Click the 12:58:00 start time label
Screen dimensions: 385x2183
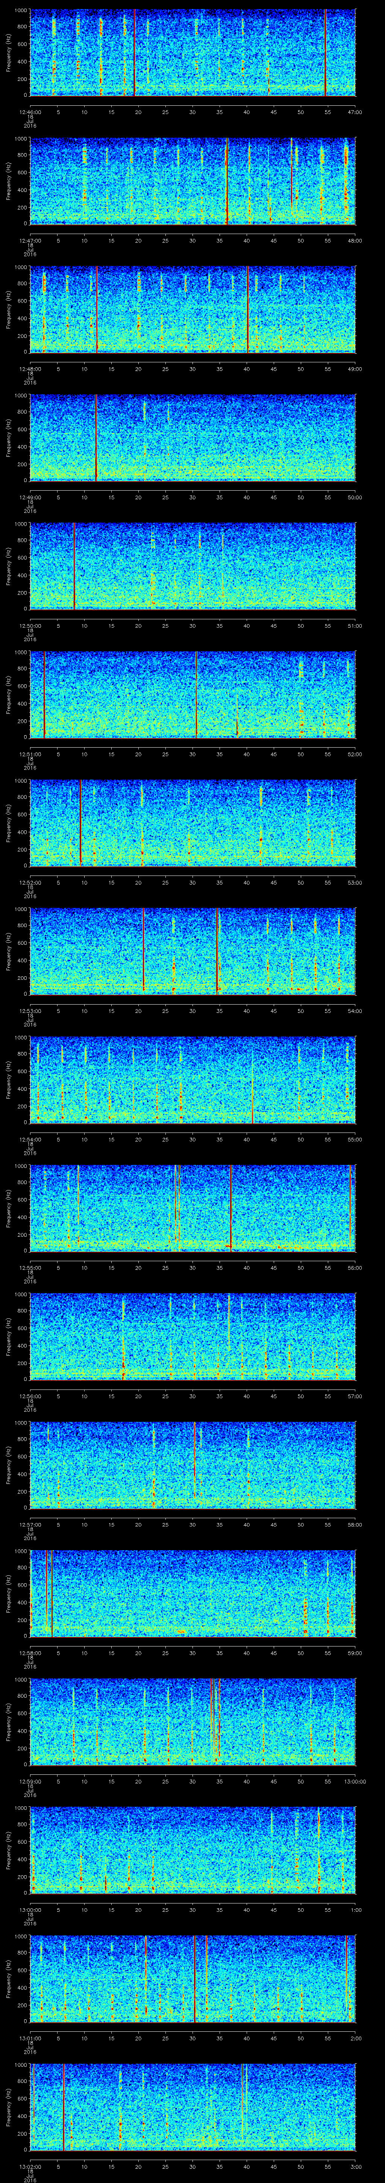point(31,1653)
